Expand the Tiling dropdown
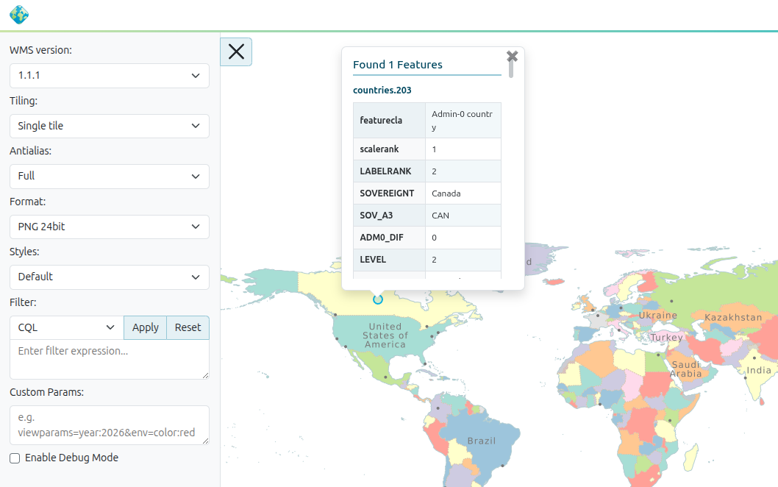This screenshot has height=487, width=778. [109, 126]
